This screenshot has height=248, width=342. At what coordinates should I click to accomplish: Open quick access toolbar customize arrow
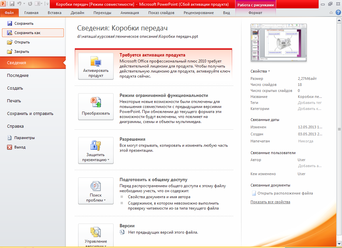[x=47, y=4]
